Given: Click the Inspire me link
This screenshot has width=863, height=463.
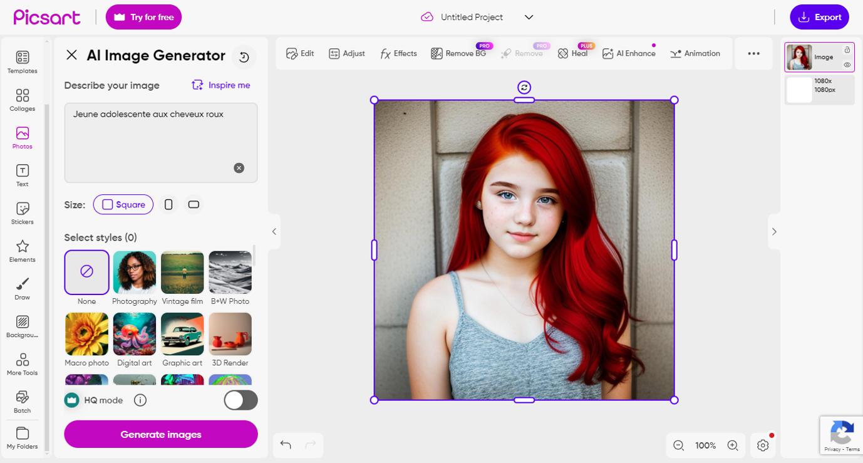Looking at the screenshot, I should point(220,85).
